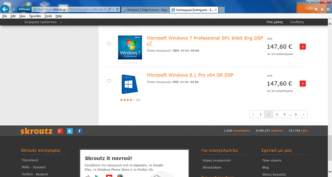Open the Skroutzstore link

coord(212,167)
